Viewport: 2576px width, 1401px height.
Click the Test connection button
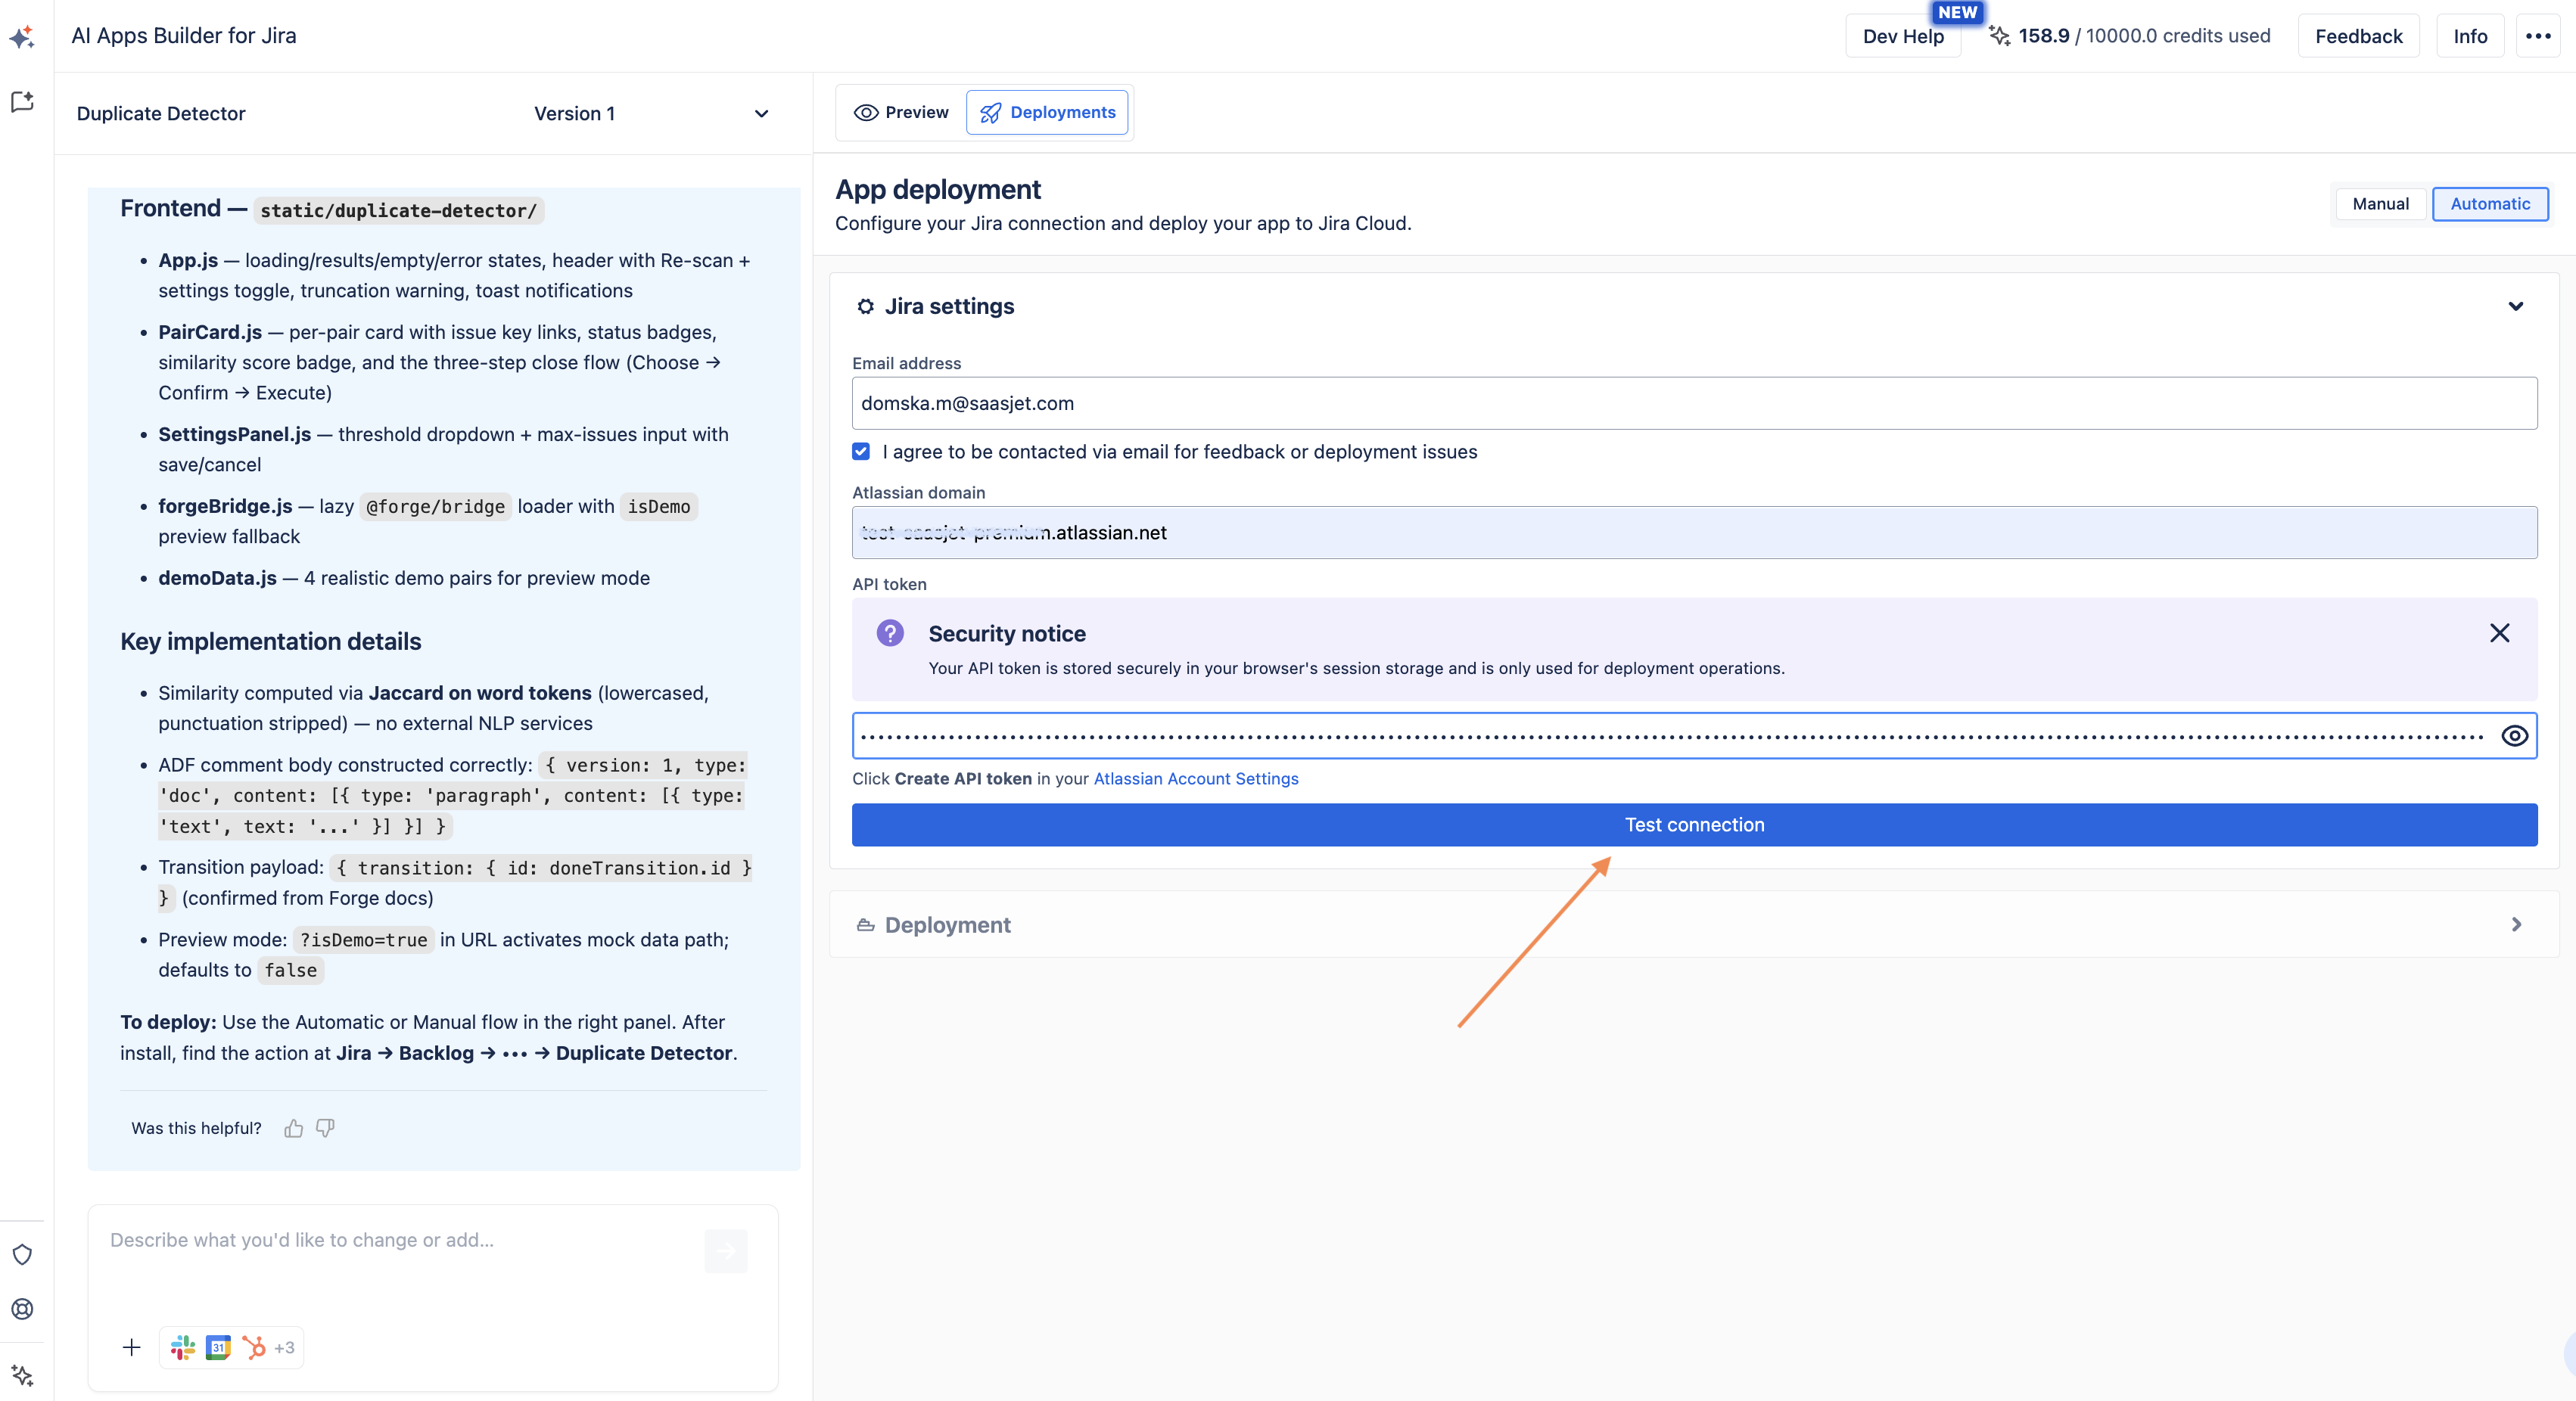pos(1694,825)
